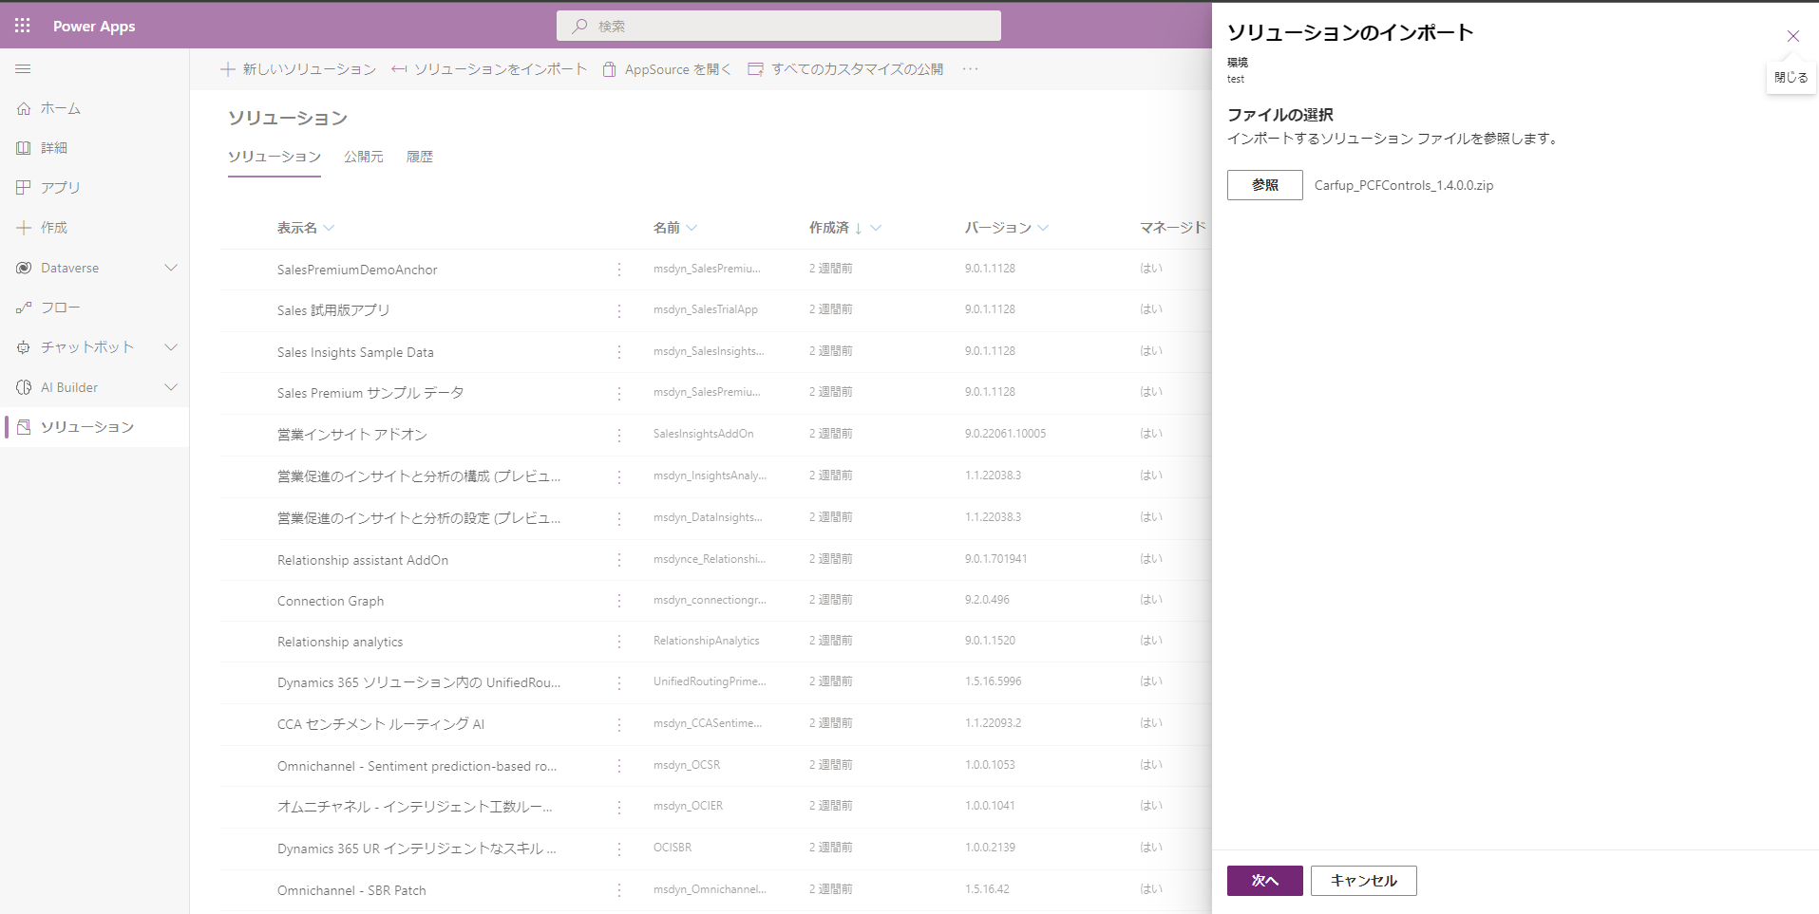This screenshot has width=1819, height=914.
Task: Open the overflow ellipsis in the command bar
Action: 971,68
